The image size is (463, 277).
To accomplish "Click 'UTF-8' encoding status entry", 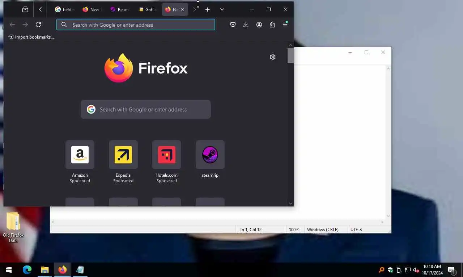I will [356, 229].
